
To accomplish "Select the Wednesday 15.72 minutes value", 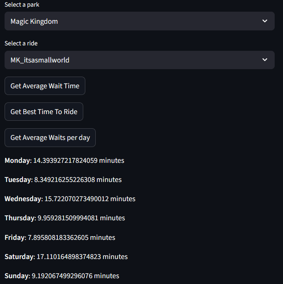I will pyautogui.click(x=89, y=199).
